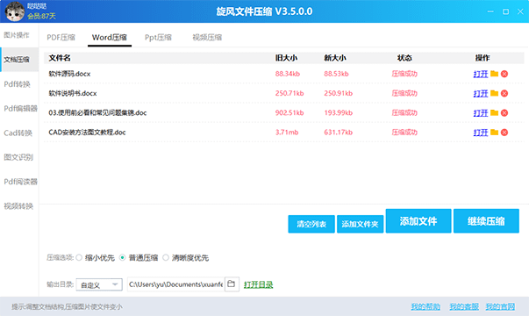This screenshot has width=529, height=316.
Task: Browse output directory with folder icon
Action: point(232,284)
